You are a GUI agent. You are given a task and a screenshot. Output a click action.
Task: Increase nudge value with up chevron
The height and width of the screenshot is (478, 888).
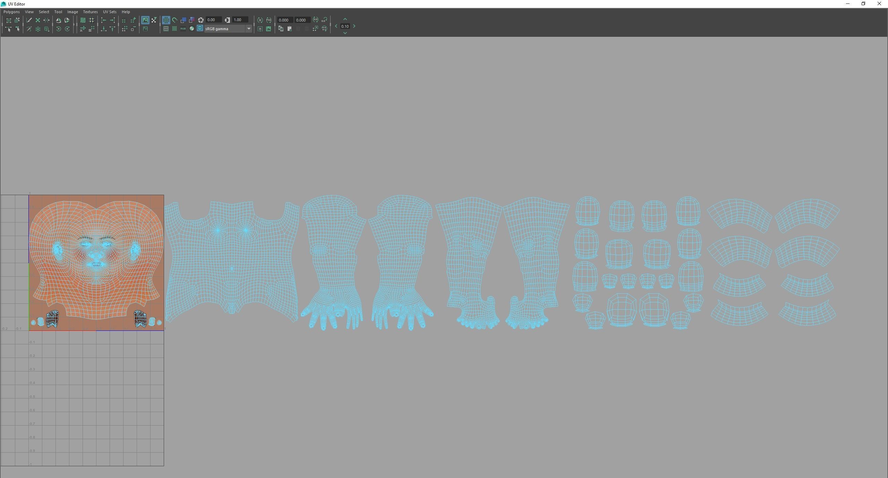[x=345, y=19]
